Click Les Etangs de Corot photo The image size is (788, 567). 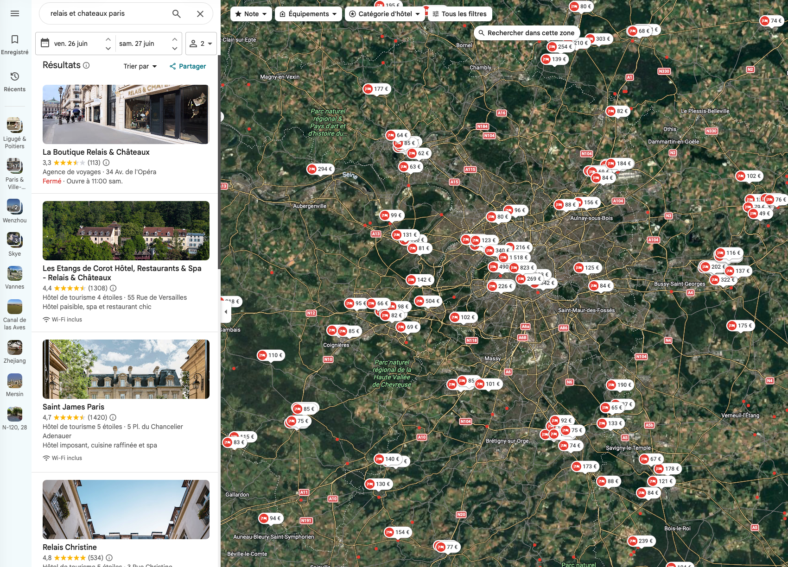(x=126, y=231)
